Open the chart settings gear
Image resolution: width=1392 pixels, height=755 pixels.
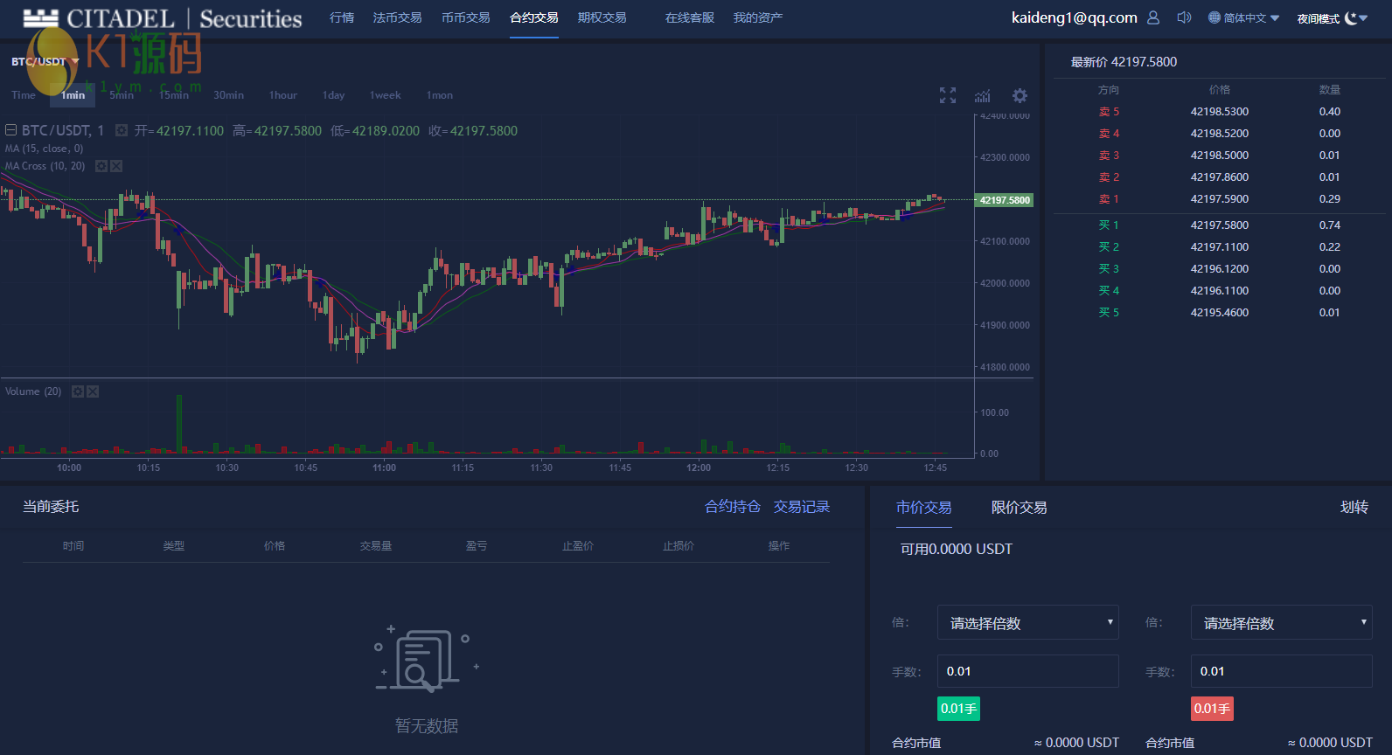[1020, 95]
